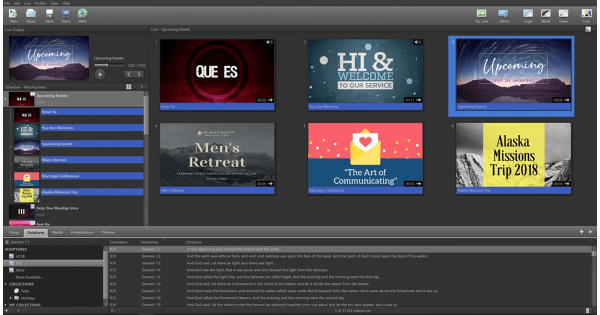Switch to the Media tab
The height and width of the screenshot is (315, 600).
pyautogui.click(x=57, y=232)
